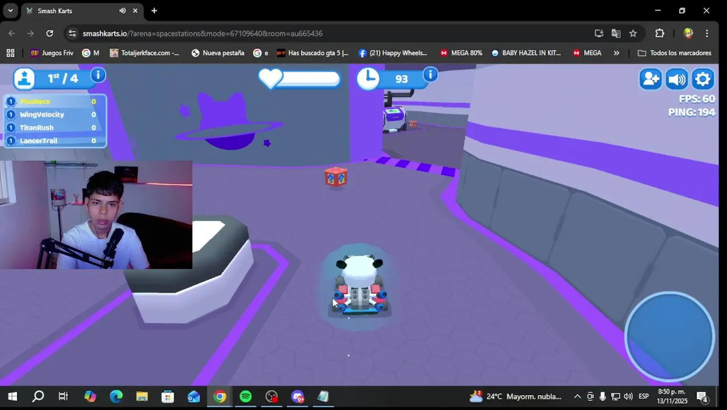Mute the Smash Karts tab audio
This screenshot has width=727, height=410.
coord(123,11)
